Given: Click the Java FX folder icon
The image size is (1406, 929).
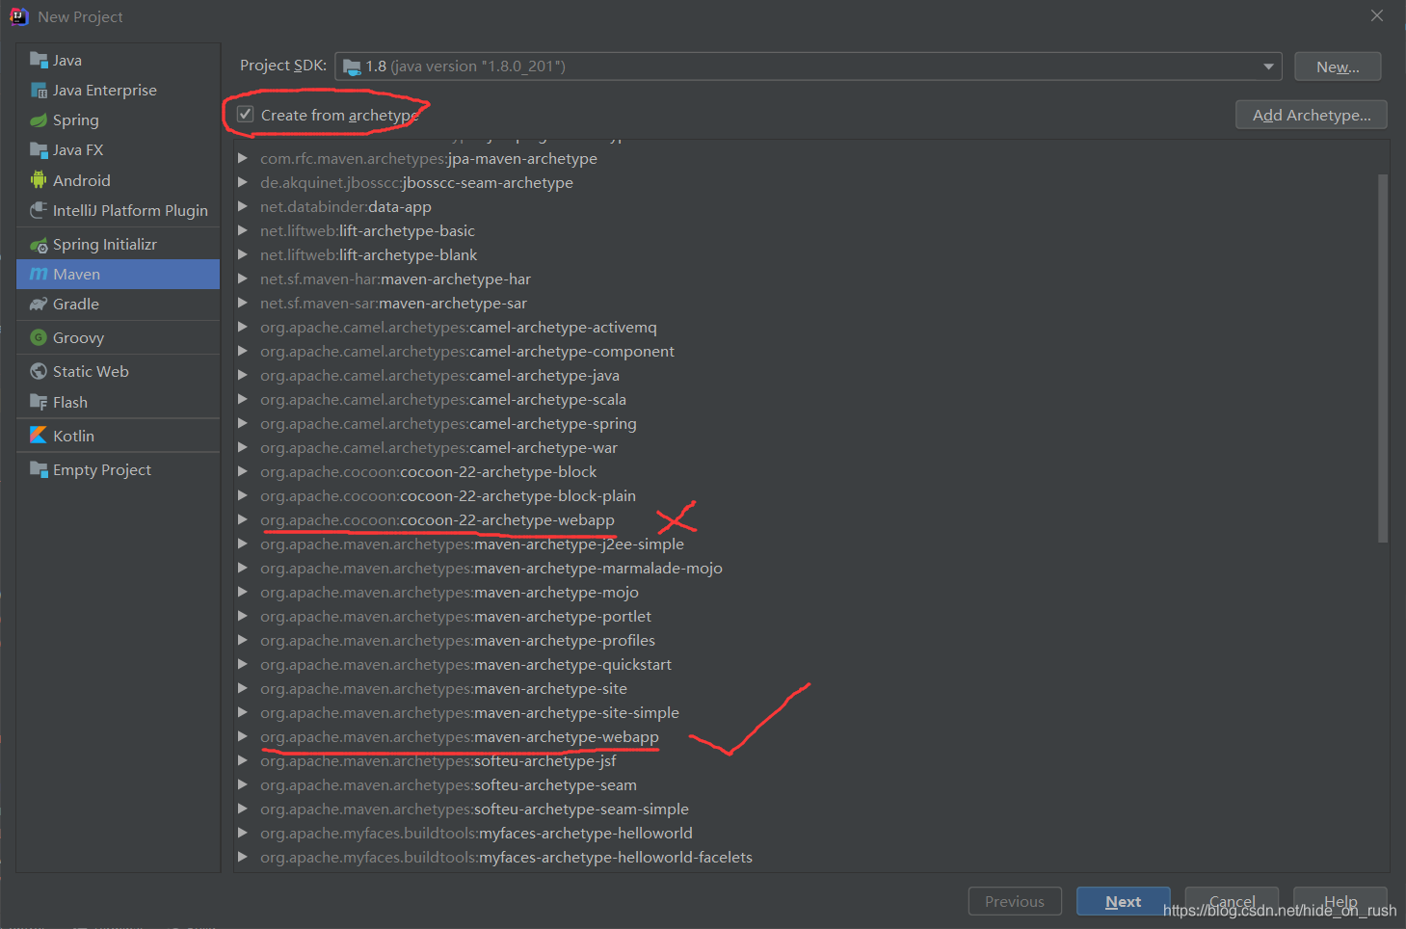Looking at the screenshot, I should tap(39, 149).
